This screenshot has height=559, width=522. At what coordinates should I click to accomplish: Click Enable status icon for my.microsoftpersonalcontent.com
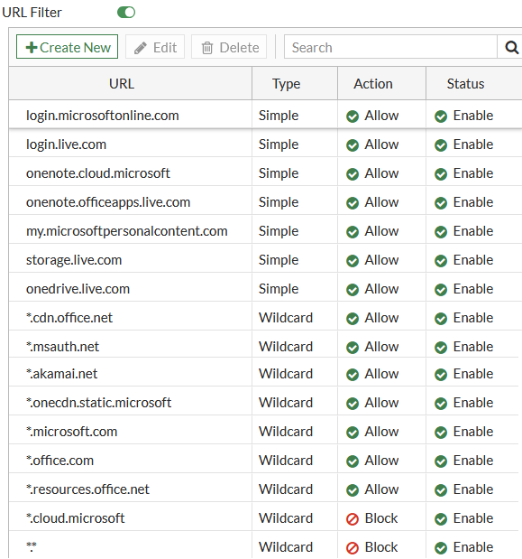click(x=441, y=232)
